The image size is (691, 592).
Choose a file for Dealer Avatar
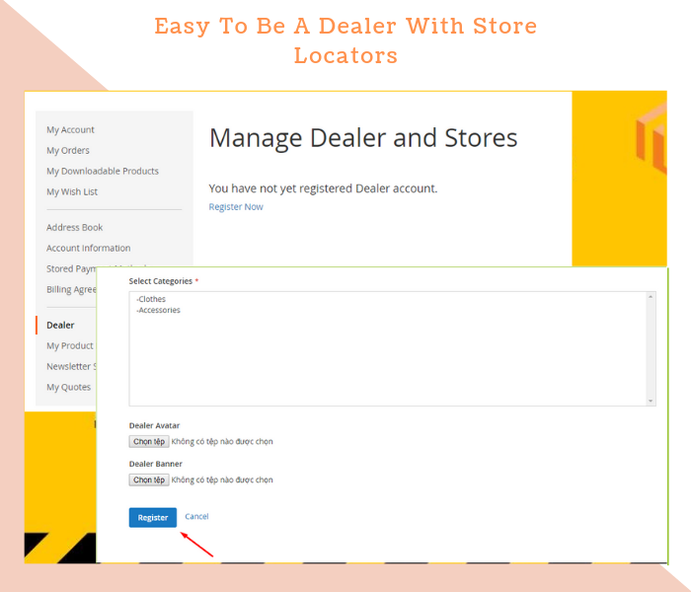149,442
